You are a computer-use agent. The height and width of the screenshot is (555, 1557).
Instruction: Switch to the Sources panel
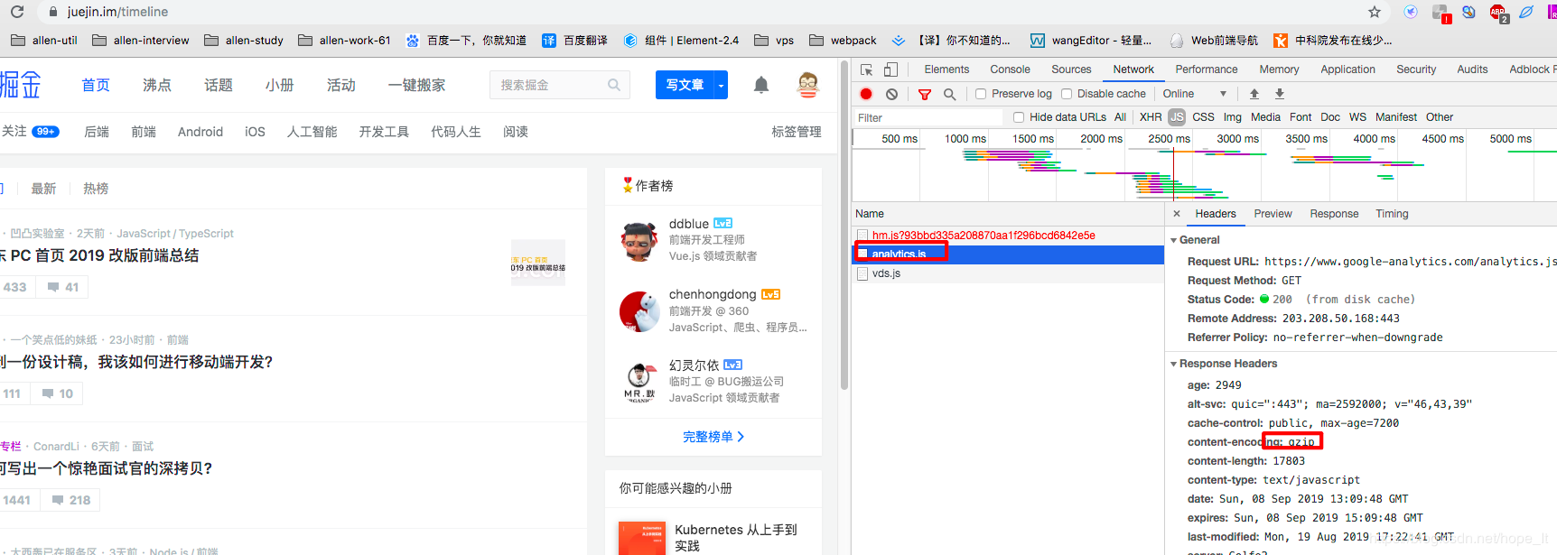point(1071,69)
